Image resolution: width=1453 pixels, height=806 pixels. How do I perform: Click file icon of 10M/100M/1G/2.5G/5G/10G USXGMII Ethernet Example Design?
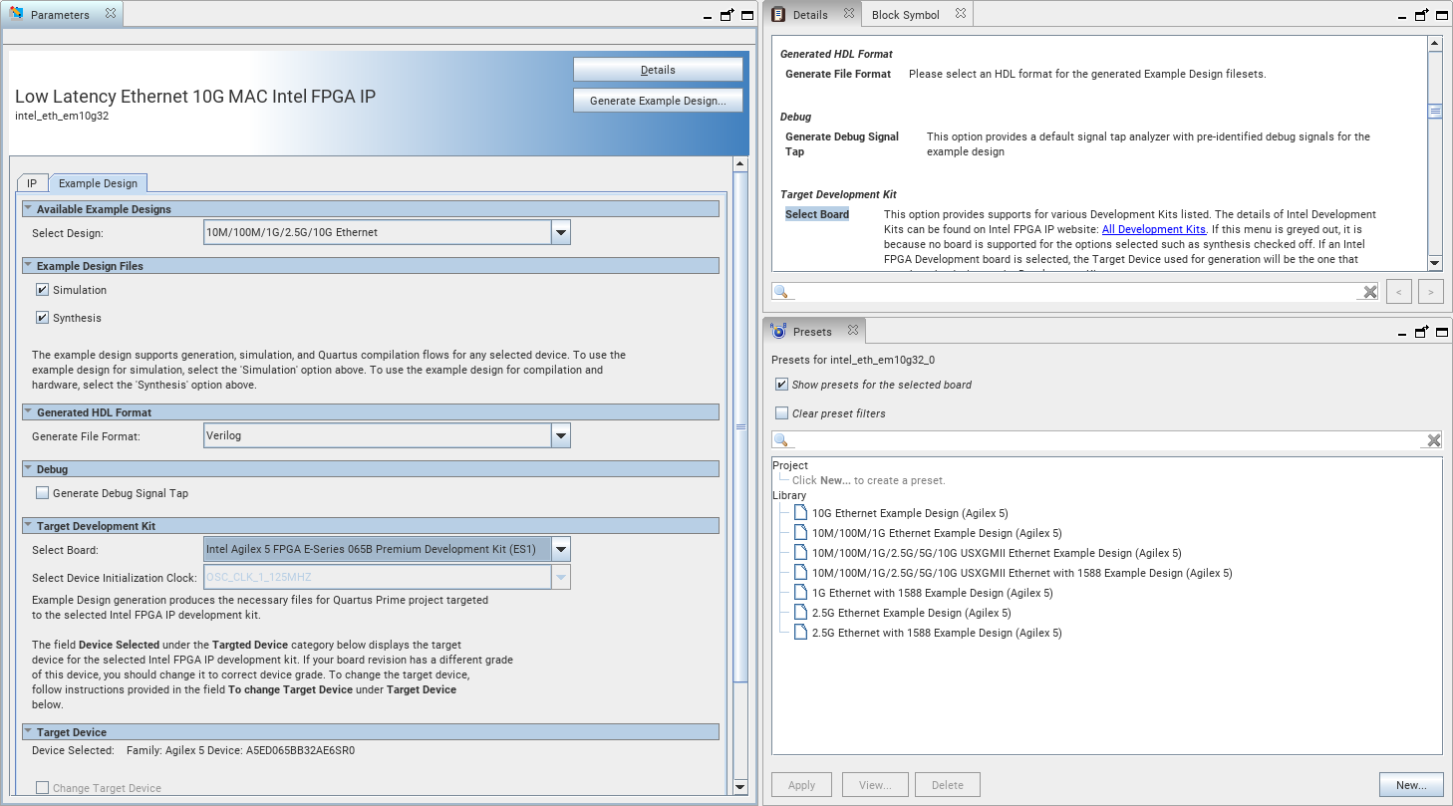click(801, 553)
